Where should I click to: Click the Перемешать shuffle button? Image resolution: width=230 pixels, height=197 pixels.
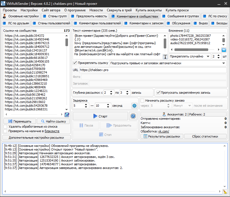pyautogui.click(x=20, y=121)
